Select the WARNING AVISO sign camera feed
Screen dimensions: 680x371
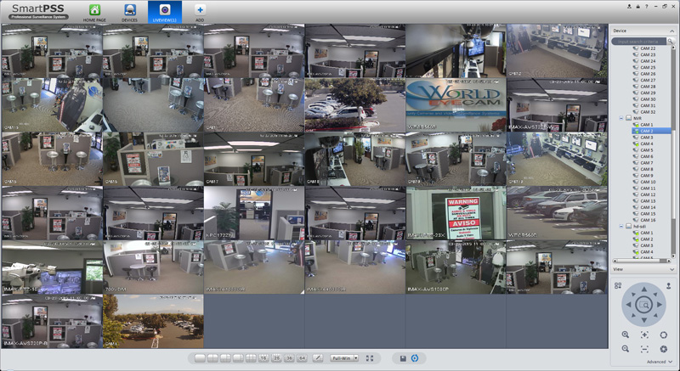(456, 213)
